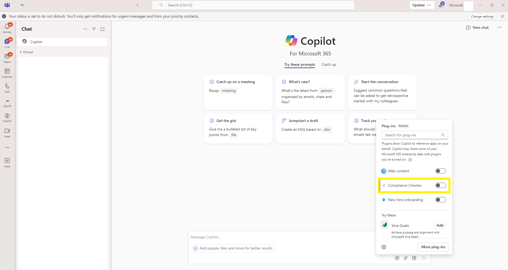Viewport: 508px width, 270px height.
Task: Toggle the Web content plug-in
Action: coord(440,171)
